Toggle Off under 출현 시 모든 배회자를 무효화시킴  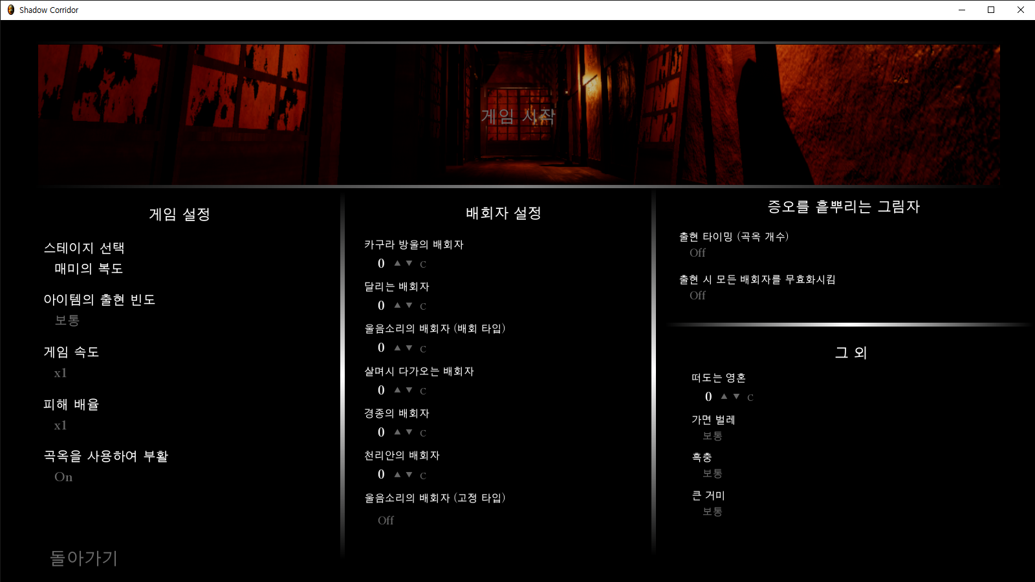point(697,296)
